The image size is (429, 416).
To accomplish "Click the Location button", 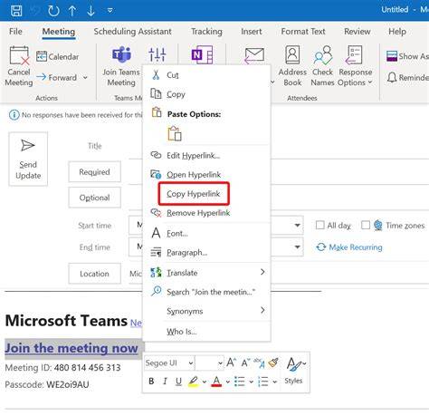I will coord(94,274).
